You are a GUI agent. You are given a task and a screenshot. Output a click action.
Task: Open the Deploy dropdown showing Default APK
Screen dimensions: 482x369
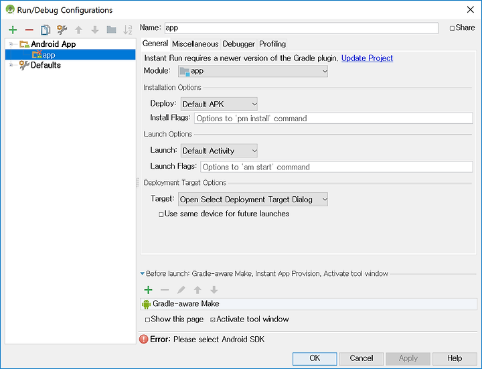point(219,104)
